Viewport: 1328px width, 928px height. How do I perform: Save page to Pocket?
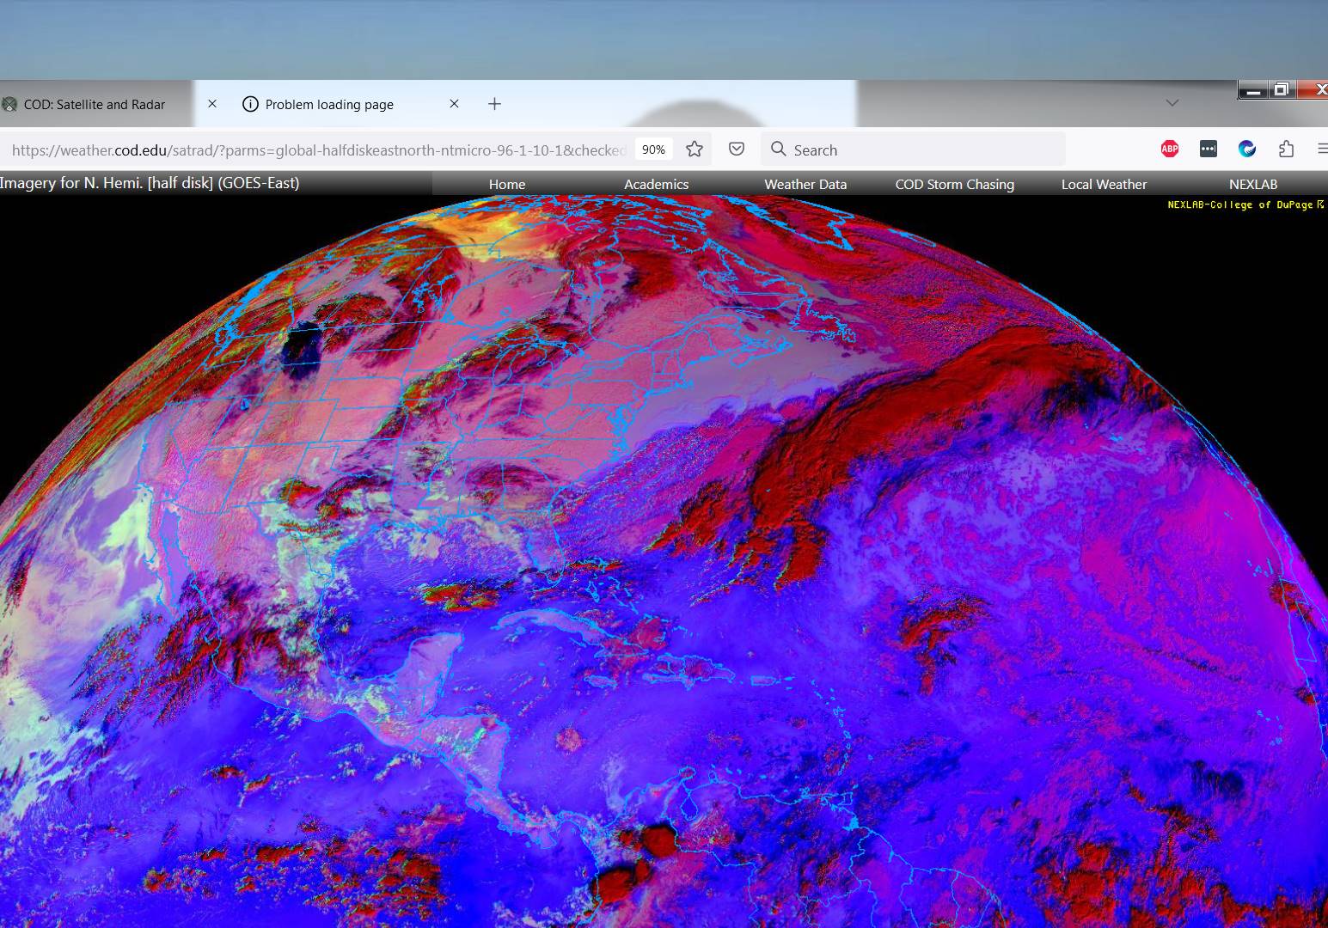click(x=737, y=150)
